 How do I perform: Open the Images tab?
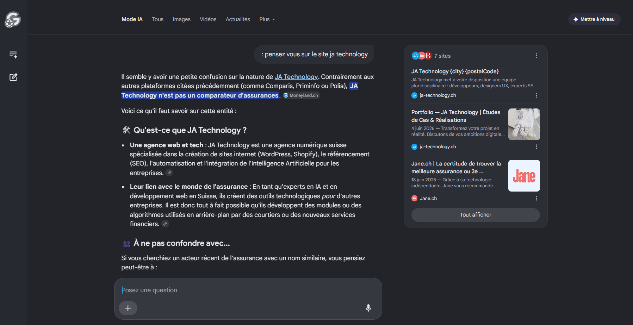pos(181,19)
